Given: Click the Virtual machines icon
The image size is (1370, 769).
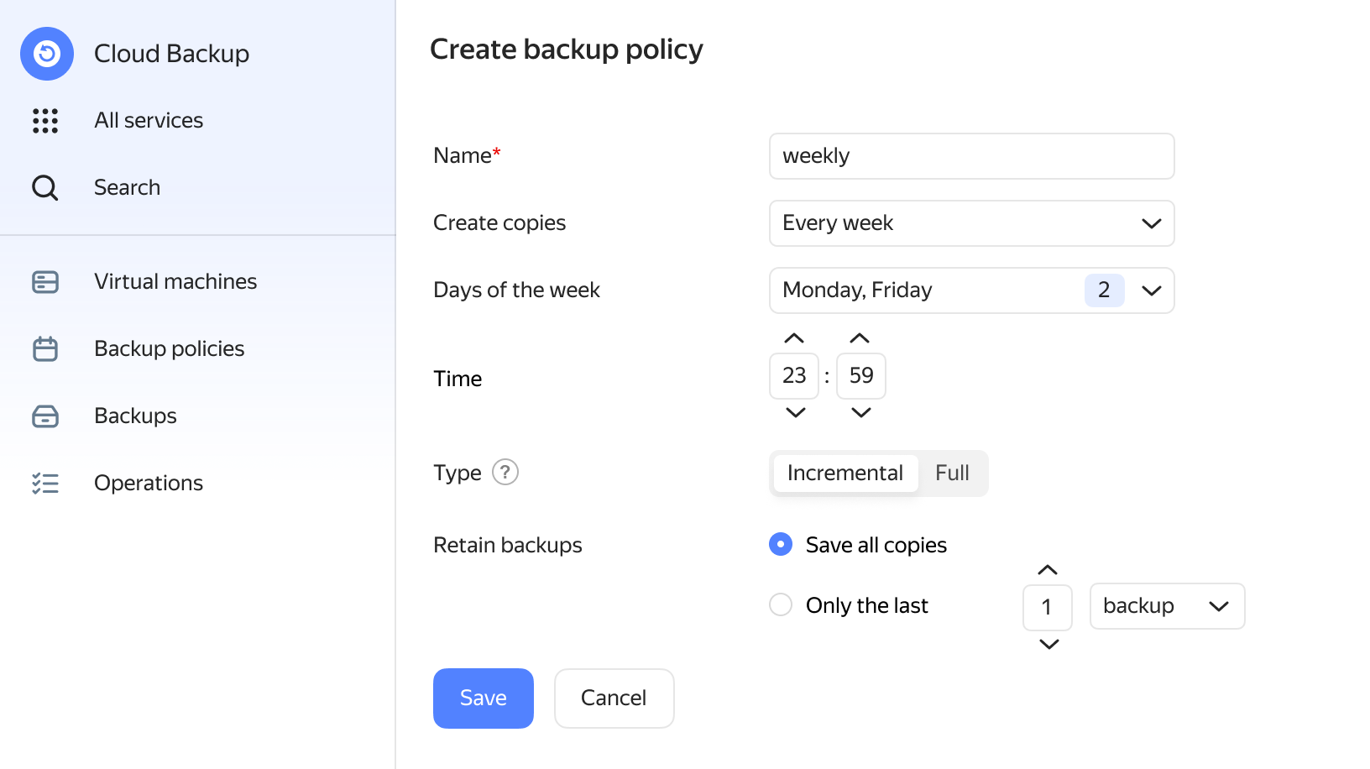Looking at the screenshot, I should click(45, 282).
